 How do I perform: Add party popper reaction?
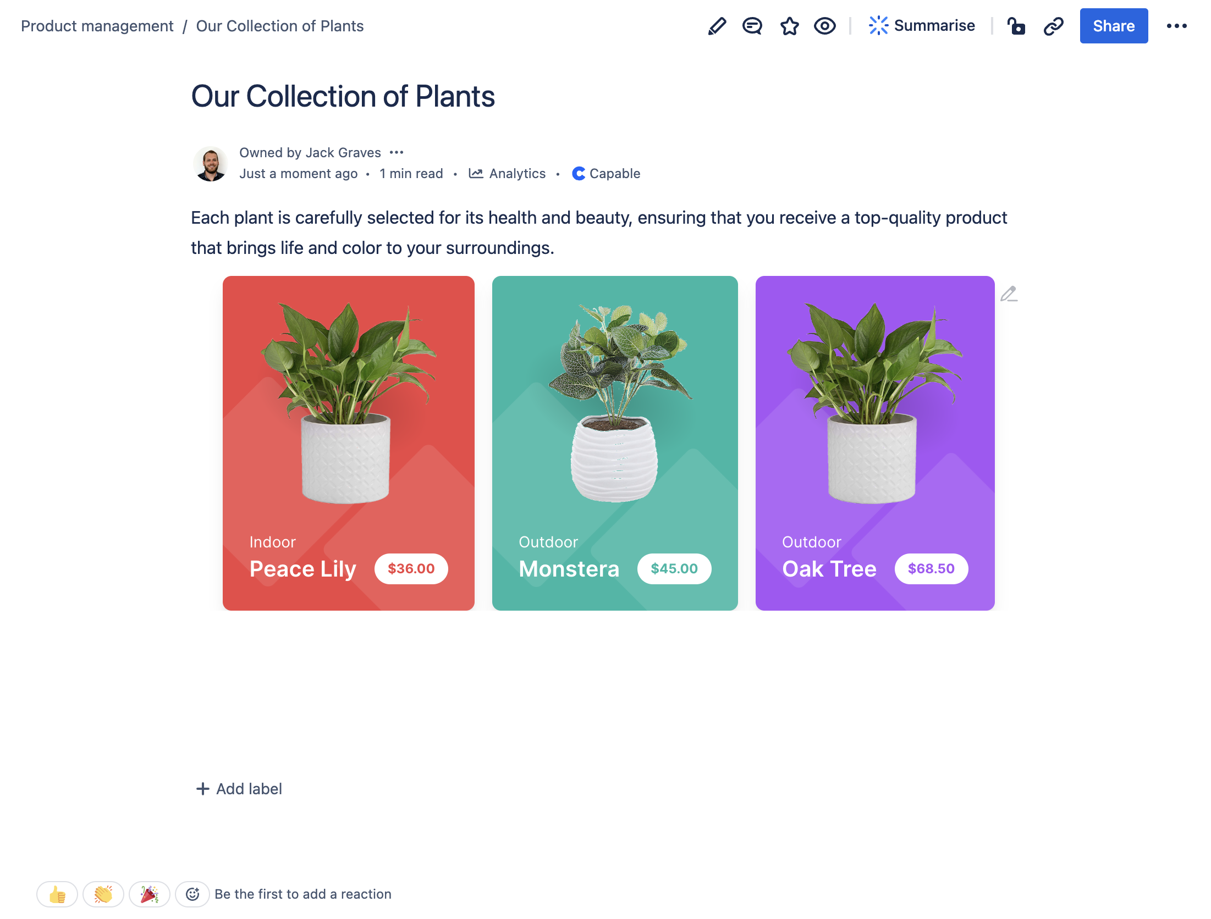click(150, 894)
